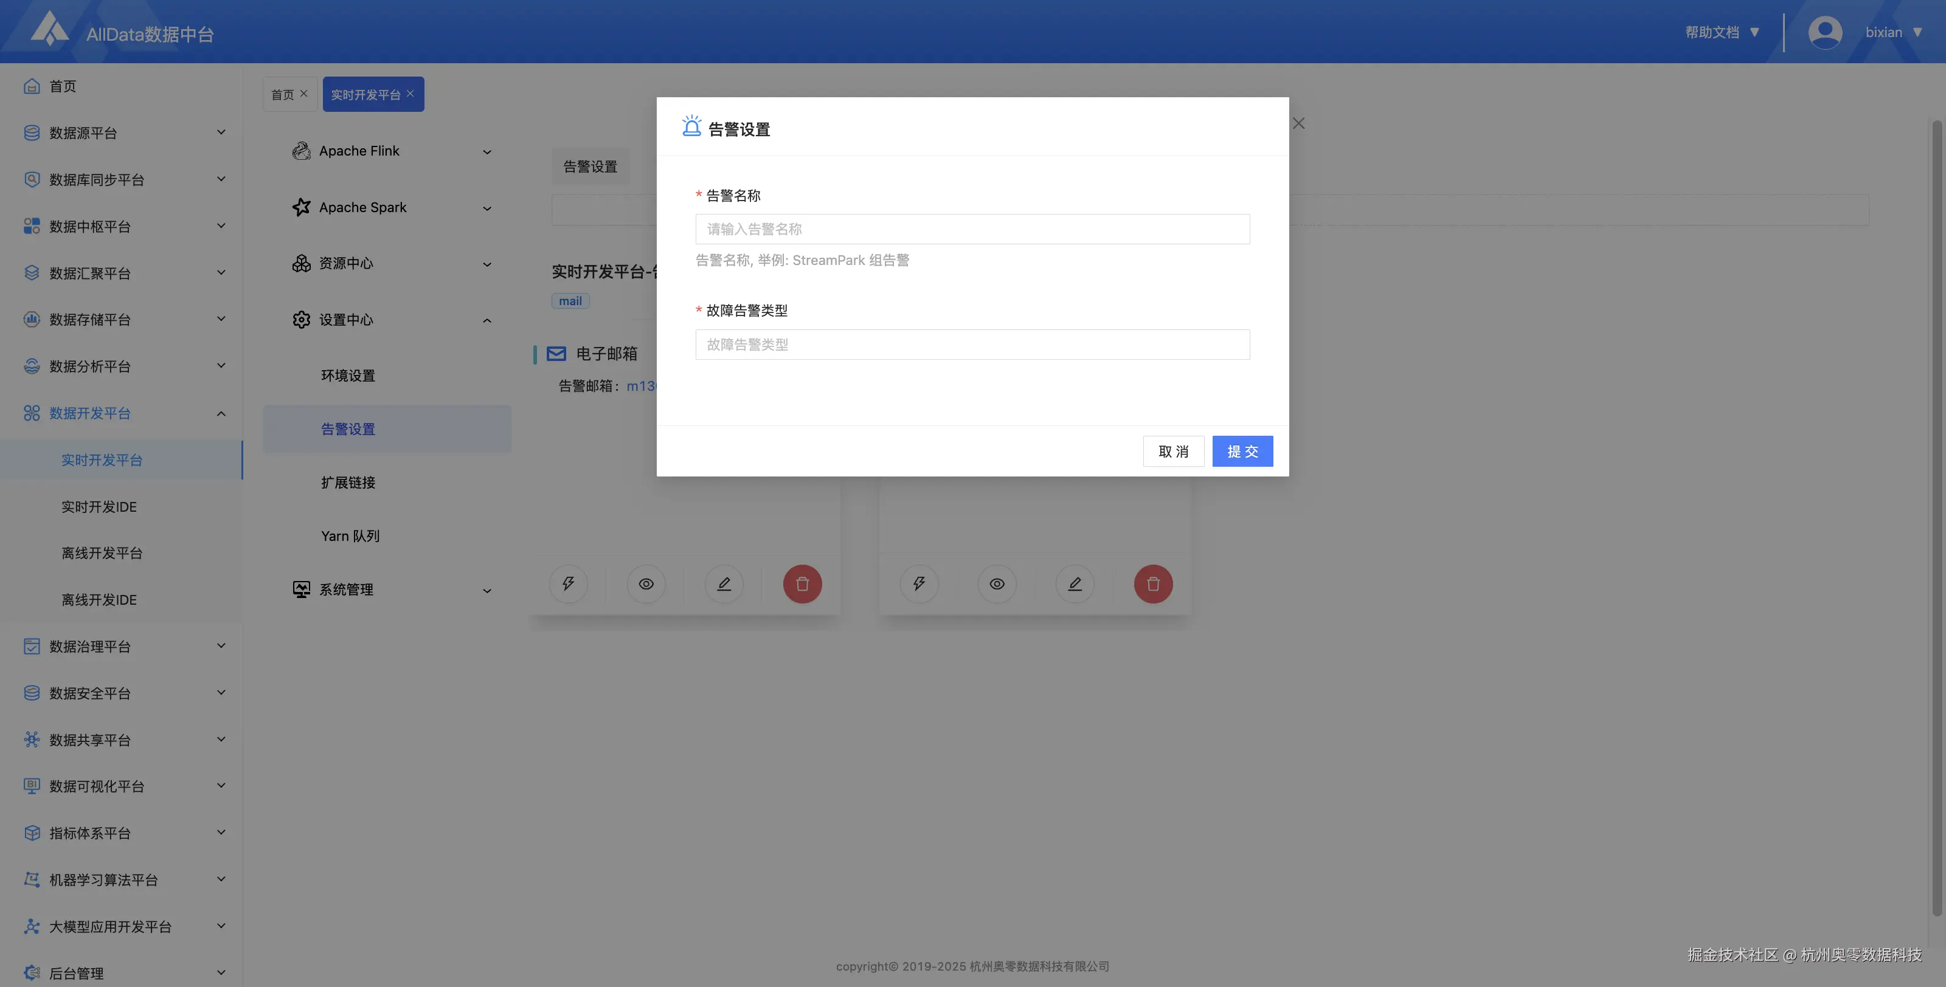The image size is (1946, 987).
Task: Click the 告警名称 input field
Action: (972, 229)
